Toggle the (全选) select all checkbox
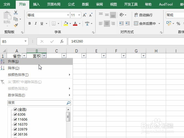This screenshot has height=138, width=184. point(15,109)
